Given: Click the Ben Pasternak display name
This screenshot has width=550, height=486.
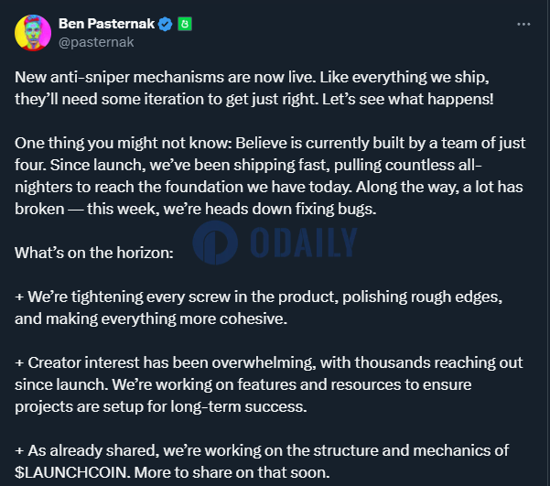Looking at the screenshot, I should pyautogui.click(x=106, y=24).
